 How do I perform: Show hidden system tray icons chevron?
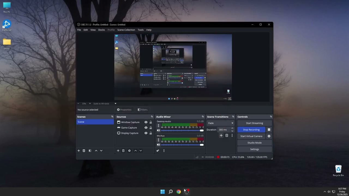[325, 192]
